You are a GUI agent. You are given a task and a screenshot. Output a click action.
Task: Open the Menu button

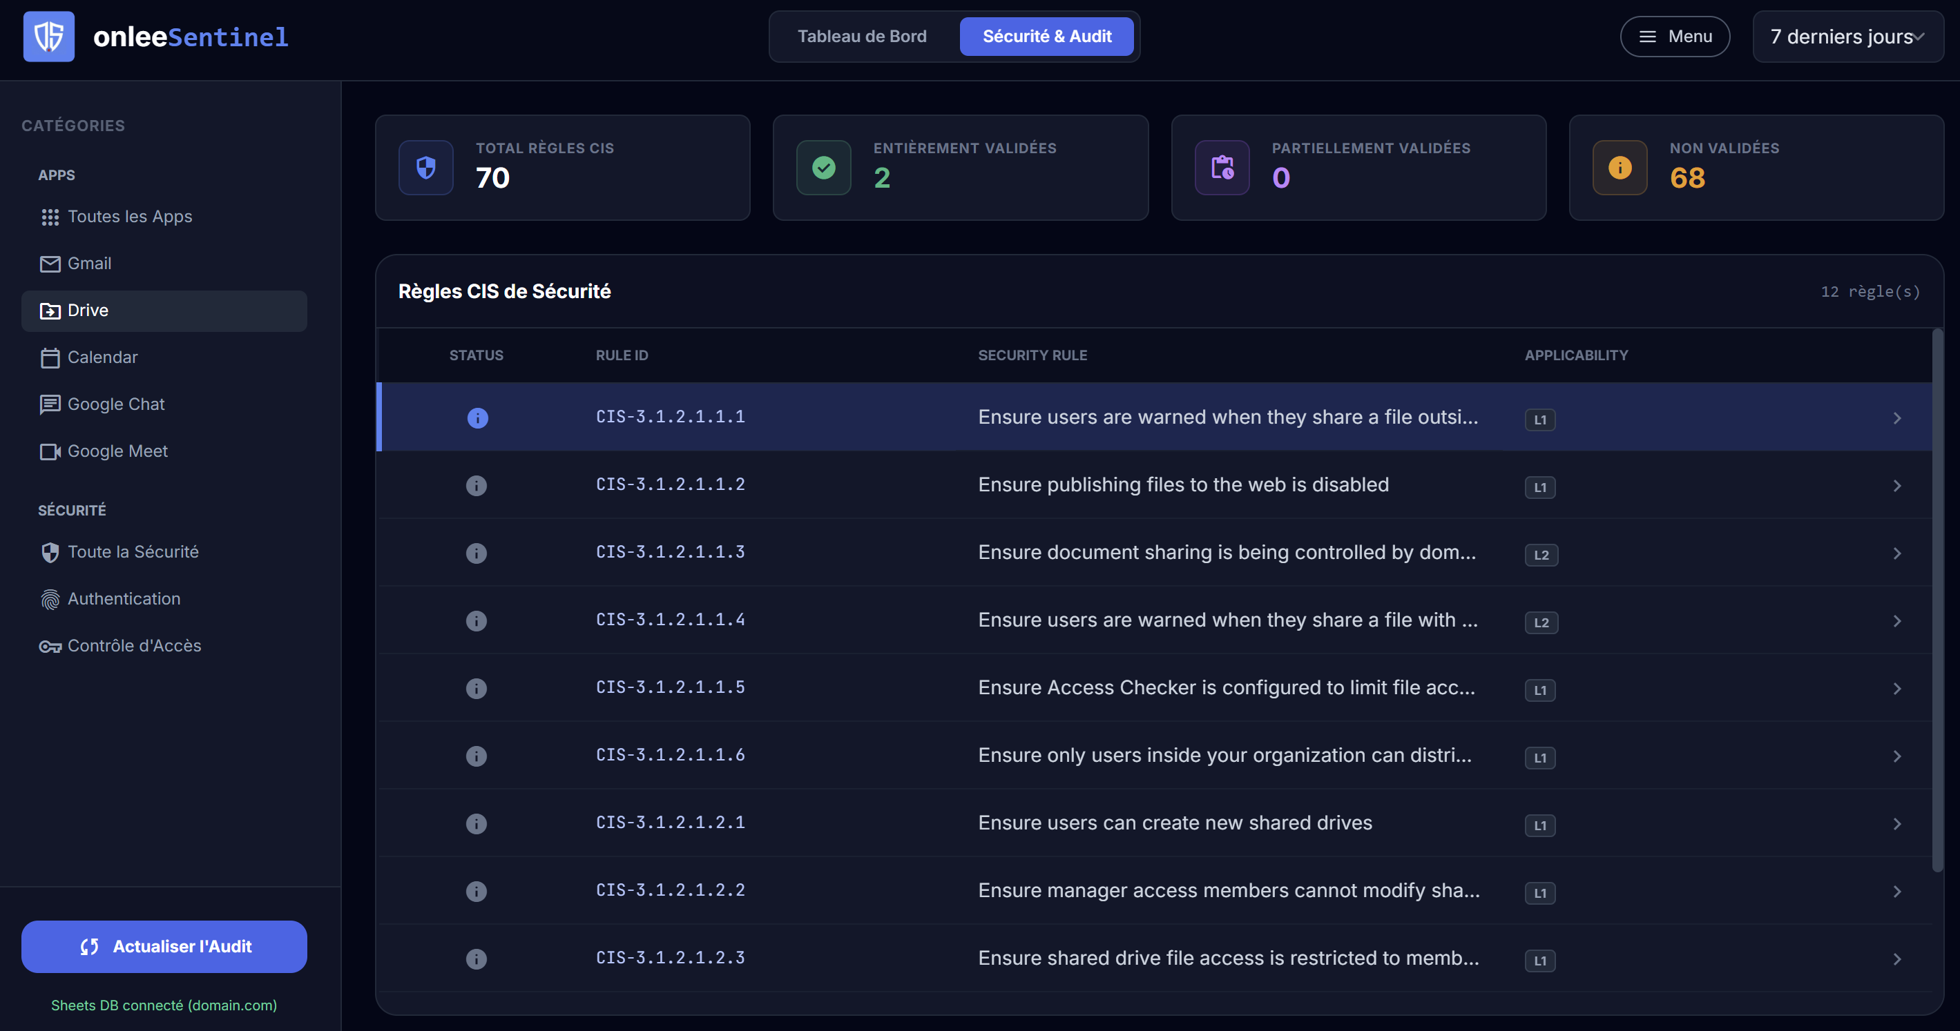(1675, 37)
